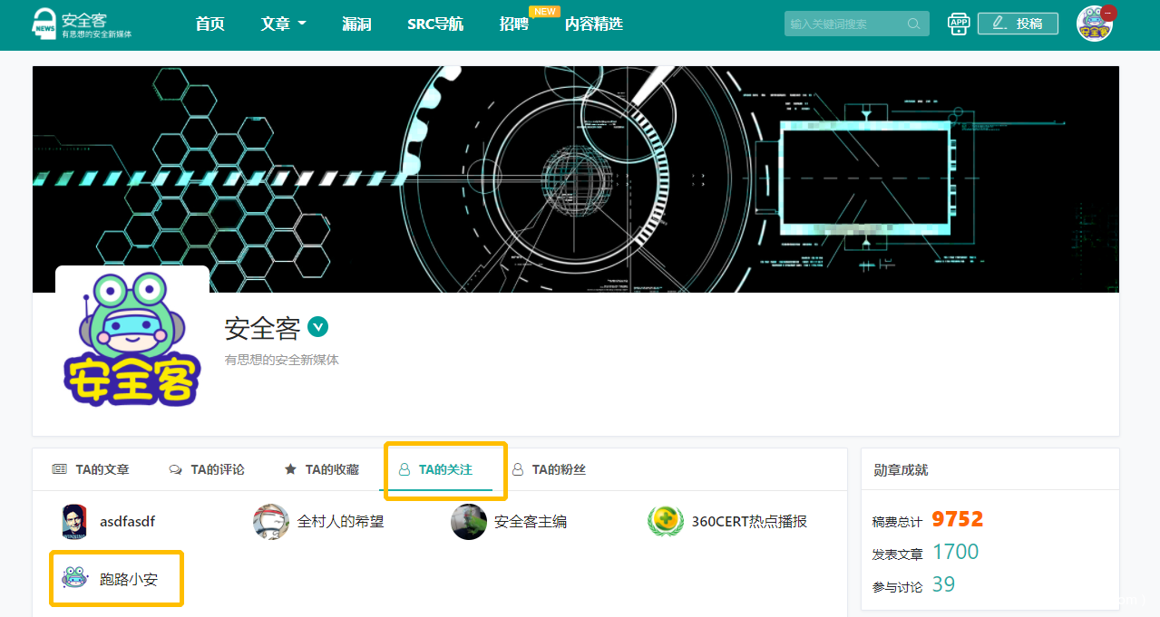Open the 招聘 page marked NEW
The height and width of the screenshot is (617, 1160).
pos(513,24)
